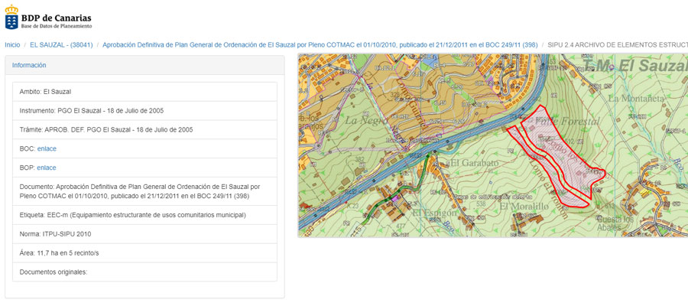The image size is (688, 306).
Task: Click the BDP de Canarias title text
Action: point(56,16)
